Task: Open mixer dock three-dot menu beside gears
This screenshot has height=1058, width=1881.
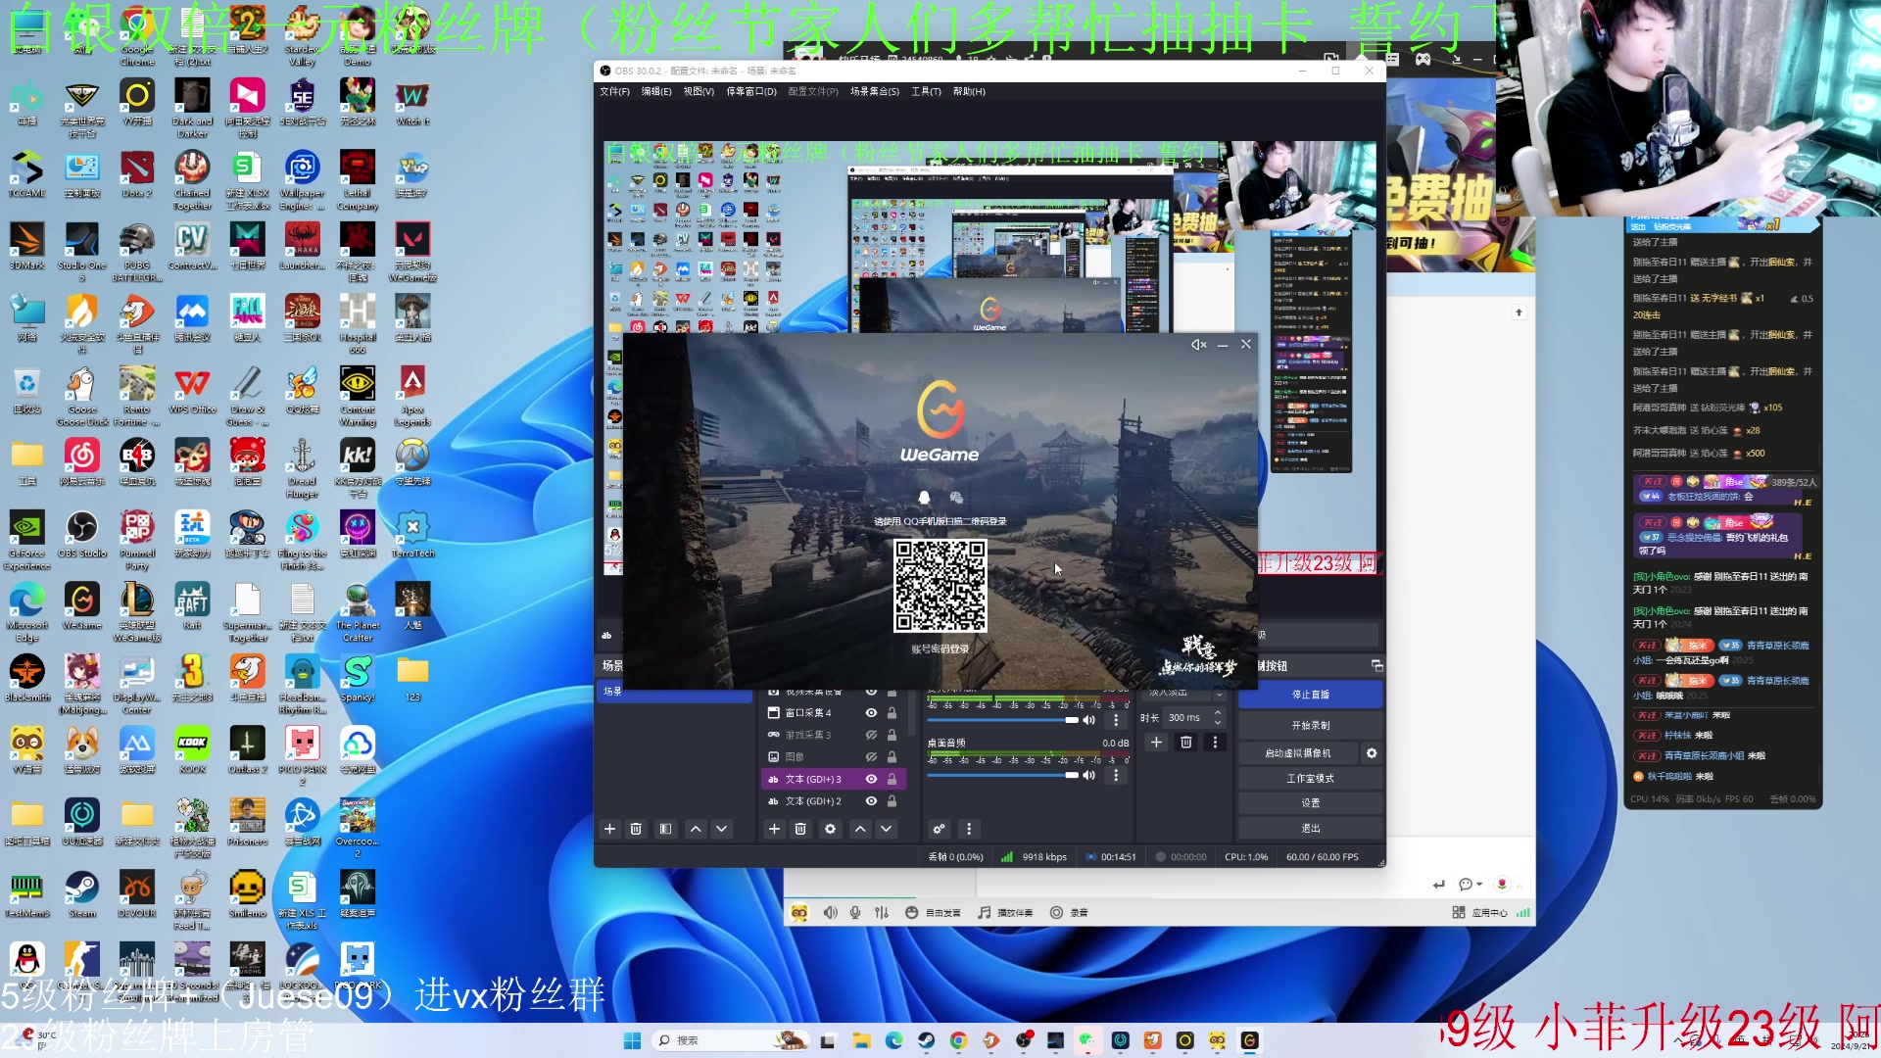Action: coord(969,829)
